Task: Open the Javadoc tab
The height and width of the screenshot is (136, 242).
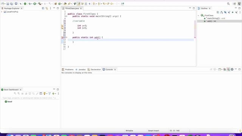Action: (81, 70)
